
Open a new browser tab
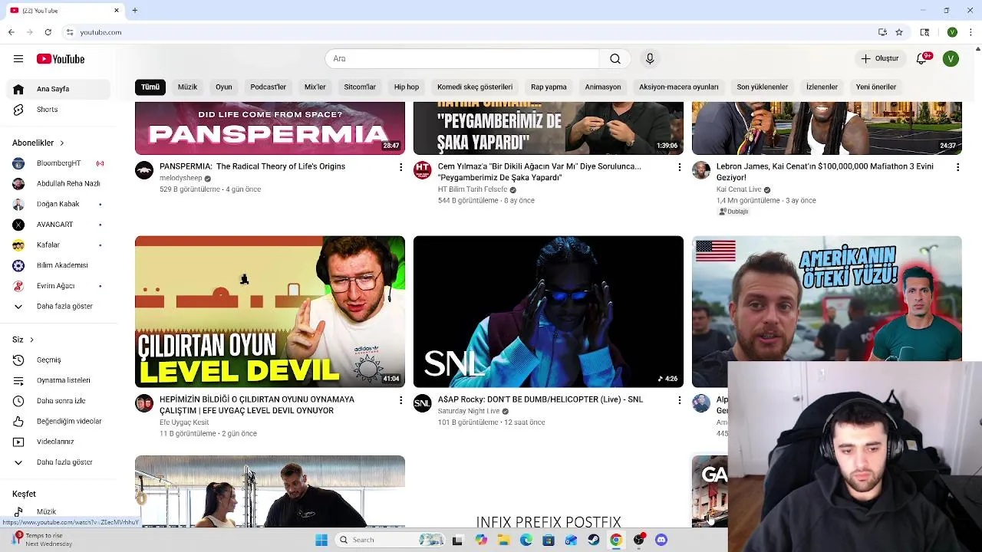(134, 10)
